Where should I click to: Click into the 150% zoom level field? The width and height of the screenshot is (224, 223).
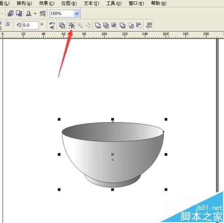(x=62, y=14)
